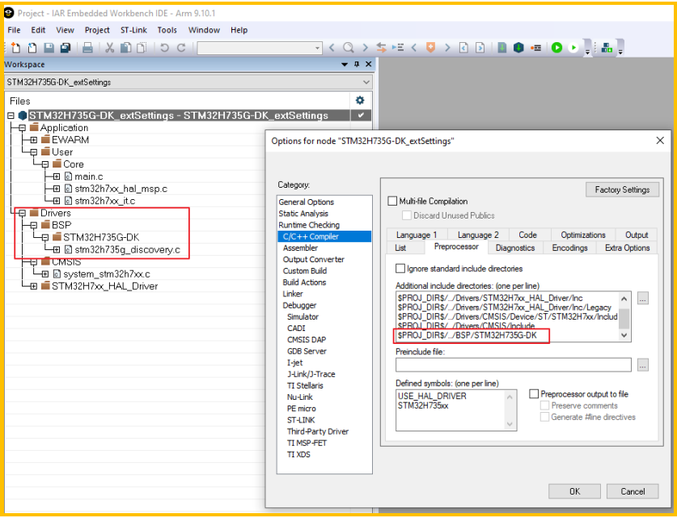Click the Preserve comments checkbox
This screenshot has height=518, width=677.
(x=545, y=405)
